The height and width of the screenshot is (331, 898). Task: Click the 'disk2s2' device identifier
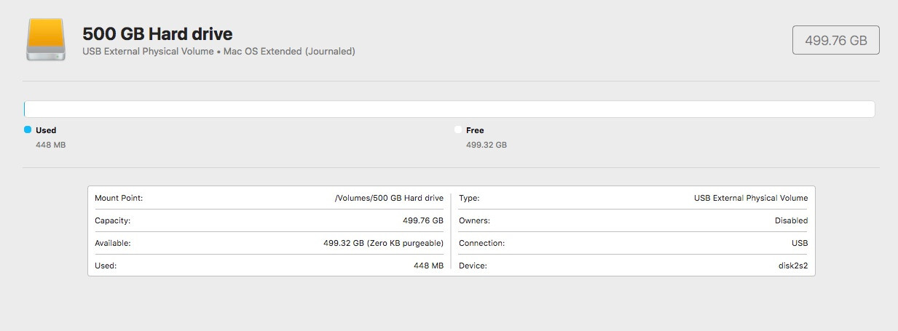[x=793, y=266]
